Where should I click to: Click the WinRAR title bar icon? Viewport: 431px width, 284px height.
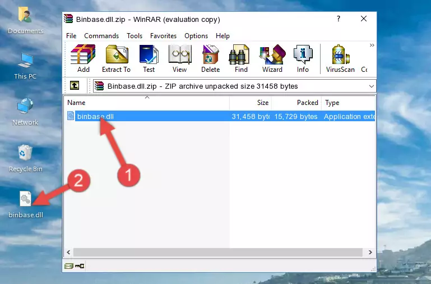(68, 19)
